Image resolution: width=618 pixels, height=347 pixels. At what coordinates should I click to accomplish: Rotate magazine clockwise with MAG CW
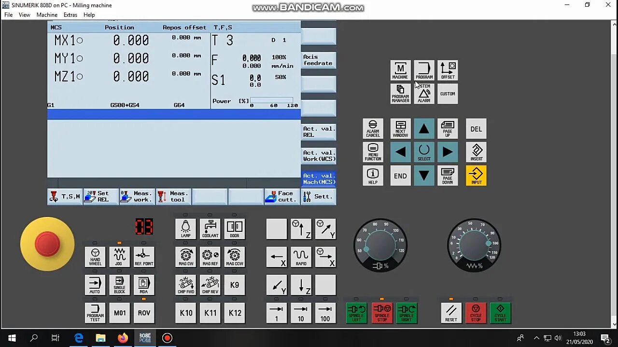[186, 257]
